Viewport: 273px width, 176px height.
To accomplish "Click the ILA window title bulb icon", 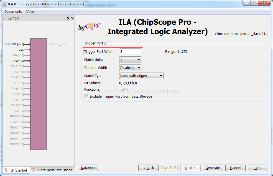I will tap(5, 4).
